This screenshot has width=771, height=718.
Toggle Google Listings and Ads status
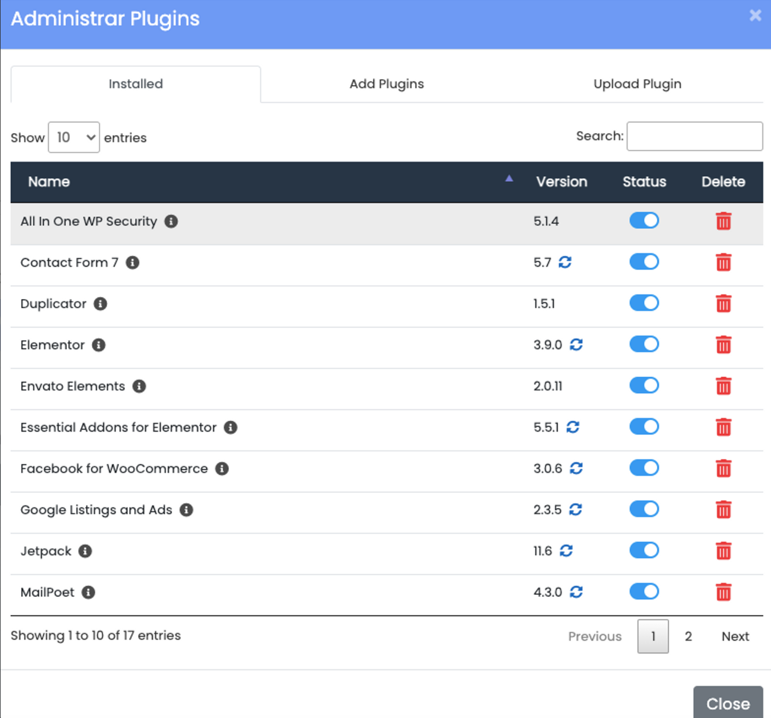tap(644, 509)
